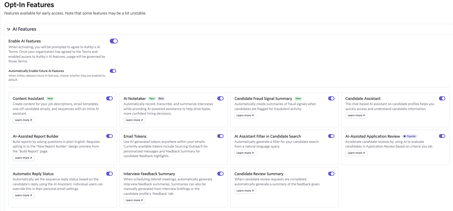453x211 pixels.
Task: Turn off the Content Assistant toggle
Action: tap(109, 99)
